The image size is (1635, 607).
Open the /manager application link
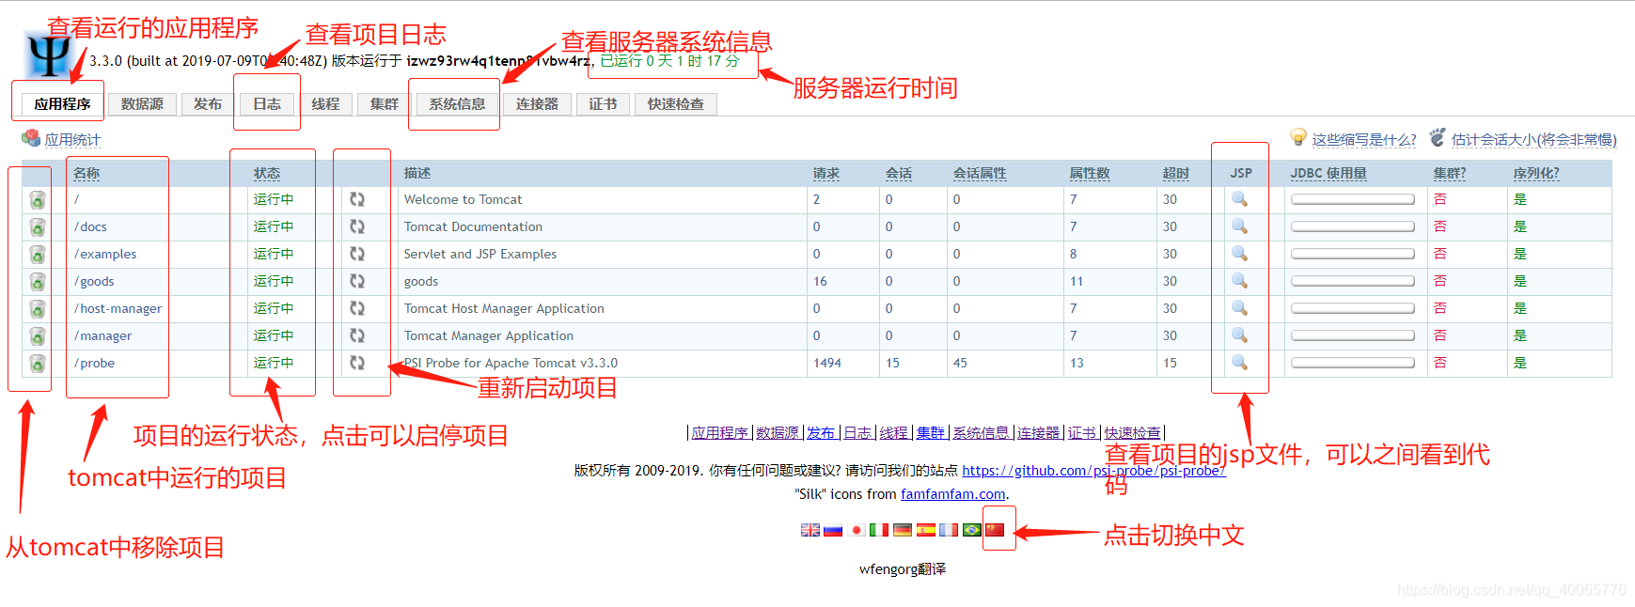coord(102,335)
